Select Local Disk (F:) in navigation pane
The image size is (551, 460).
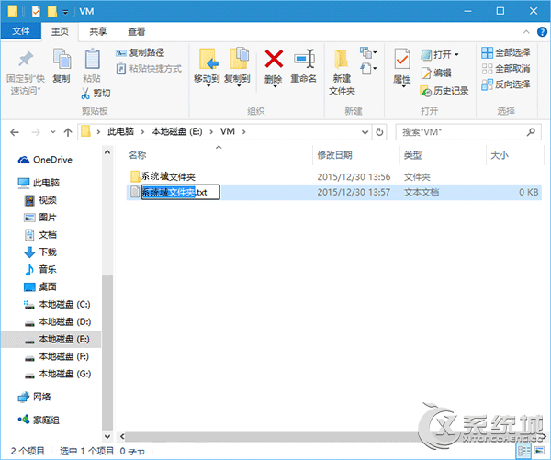point(57,356)
